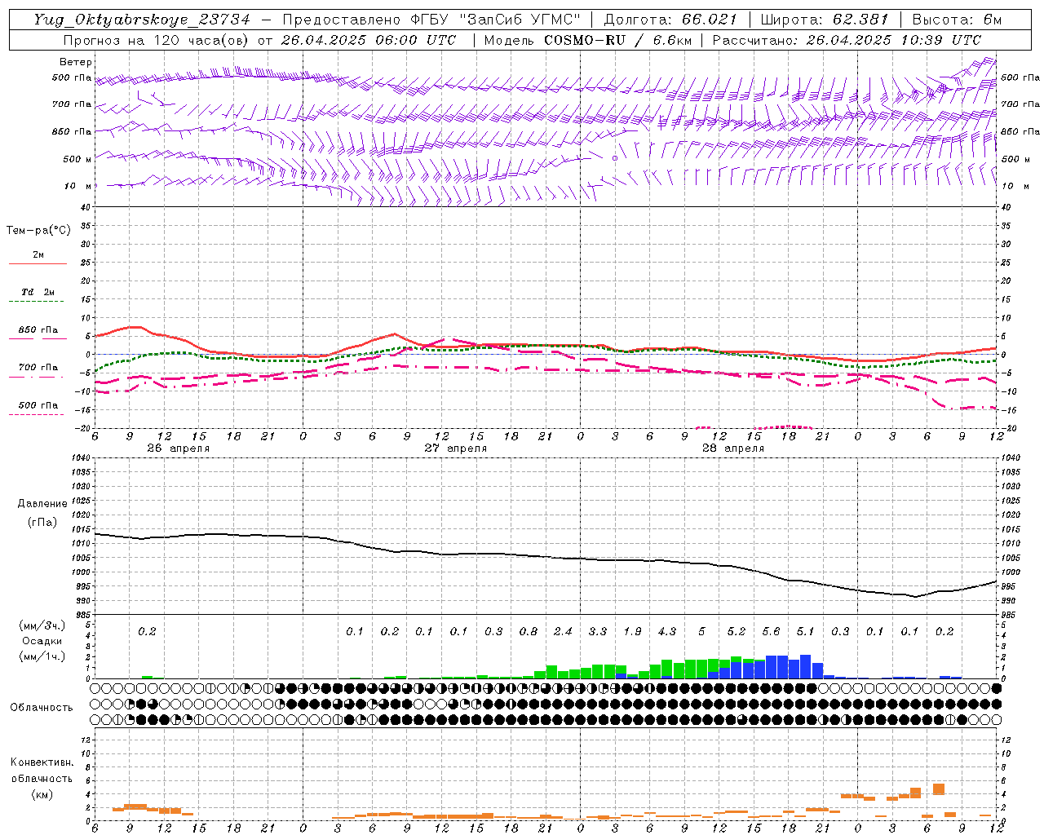Click the date label 28 апреля
This screenshot has width=1044, height=835.
click(732, 448)
